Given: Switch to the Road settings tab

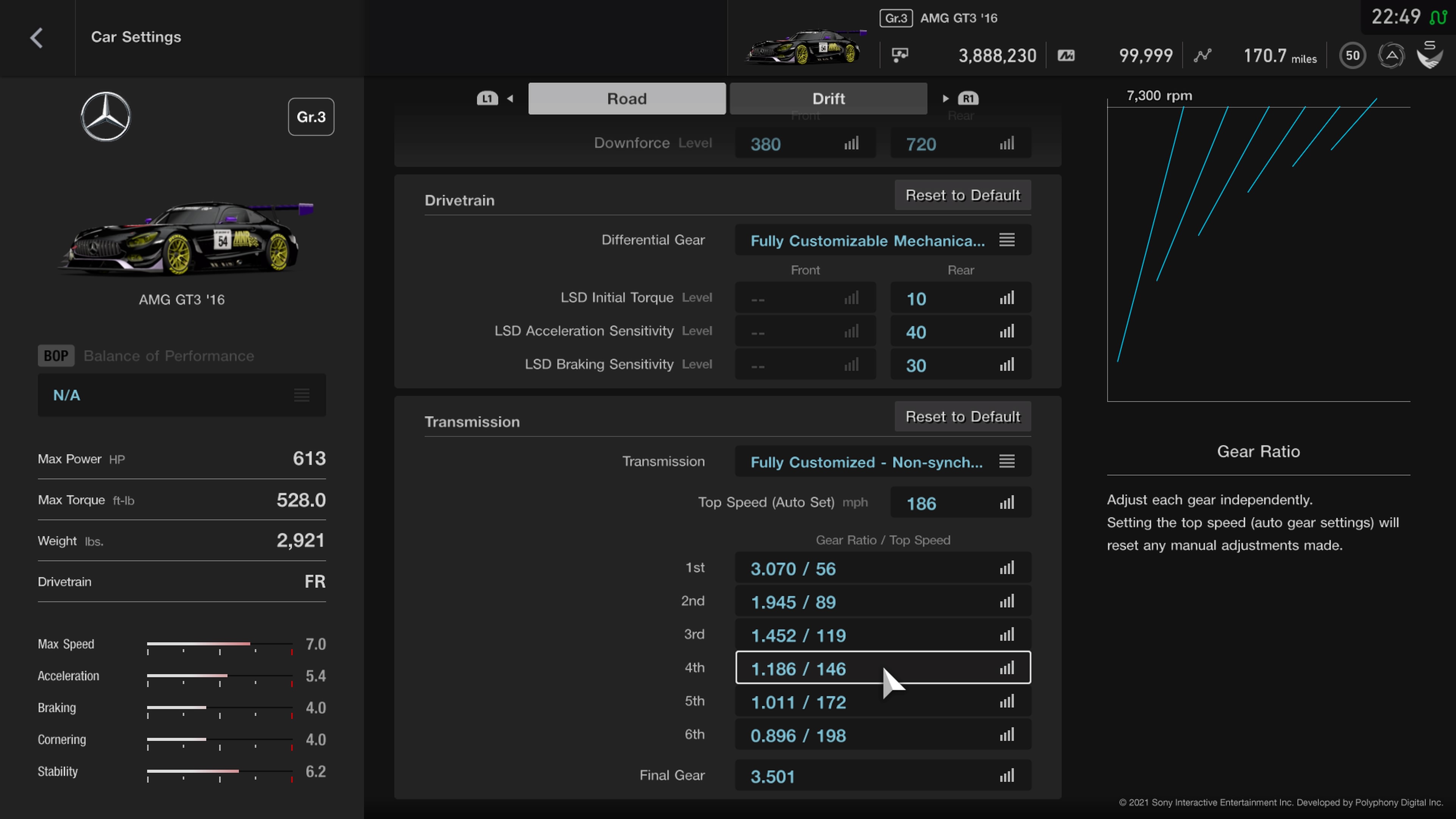Looking at the screenshot, I should [627, 98].
